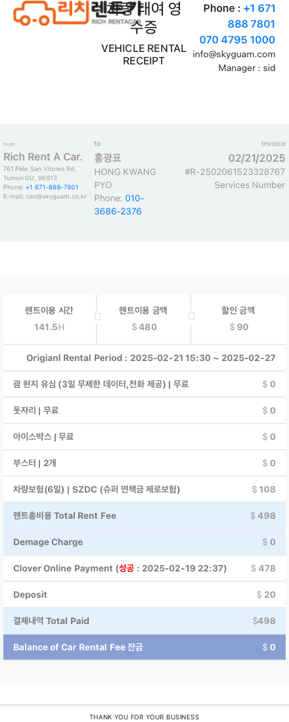The image size is (289, 722).
Task: Click the Deposit $20 row
Action: coord(144,594)
